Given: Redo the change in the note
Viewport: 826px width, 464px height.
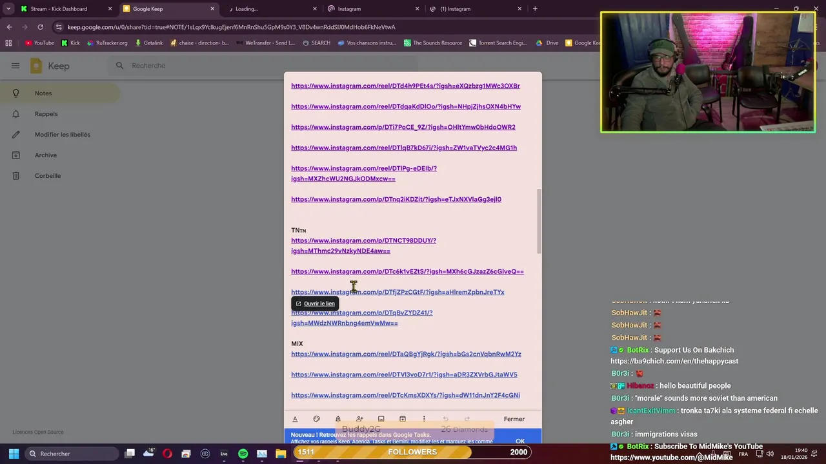Looking at the screenshot, I should [x=467, y=419].
